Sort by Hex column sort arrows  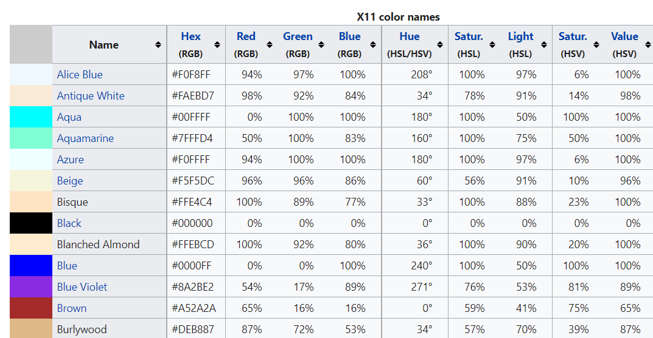click(x=217, y=45)
